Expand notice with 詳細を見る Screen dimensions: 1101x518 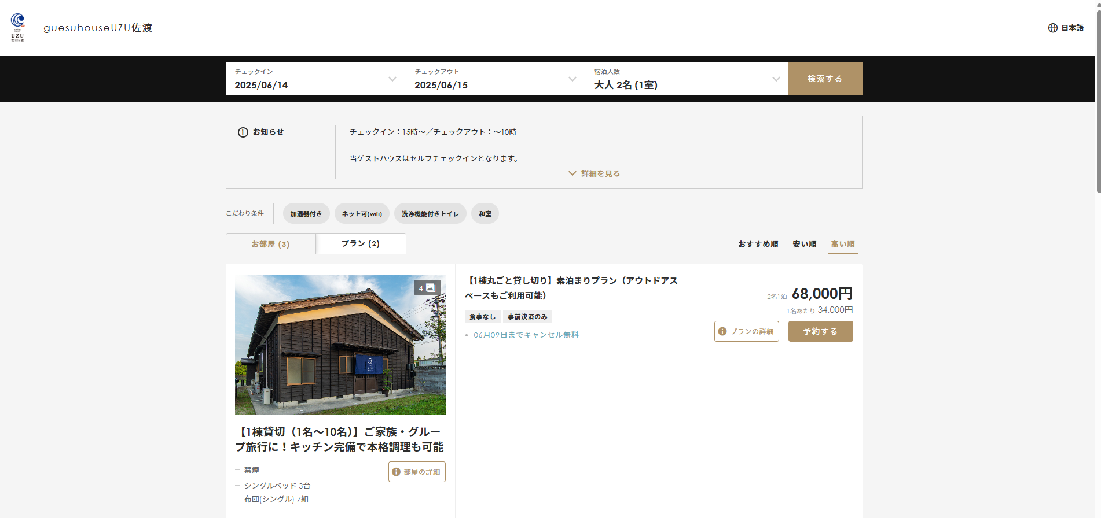[x=594, y=173]
